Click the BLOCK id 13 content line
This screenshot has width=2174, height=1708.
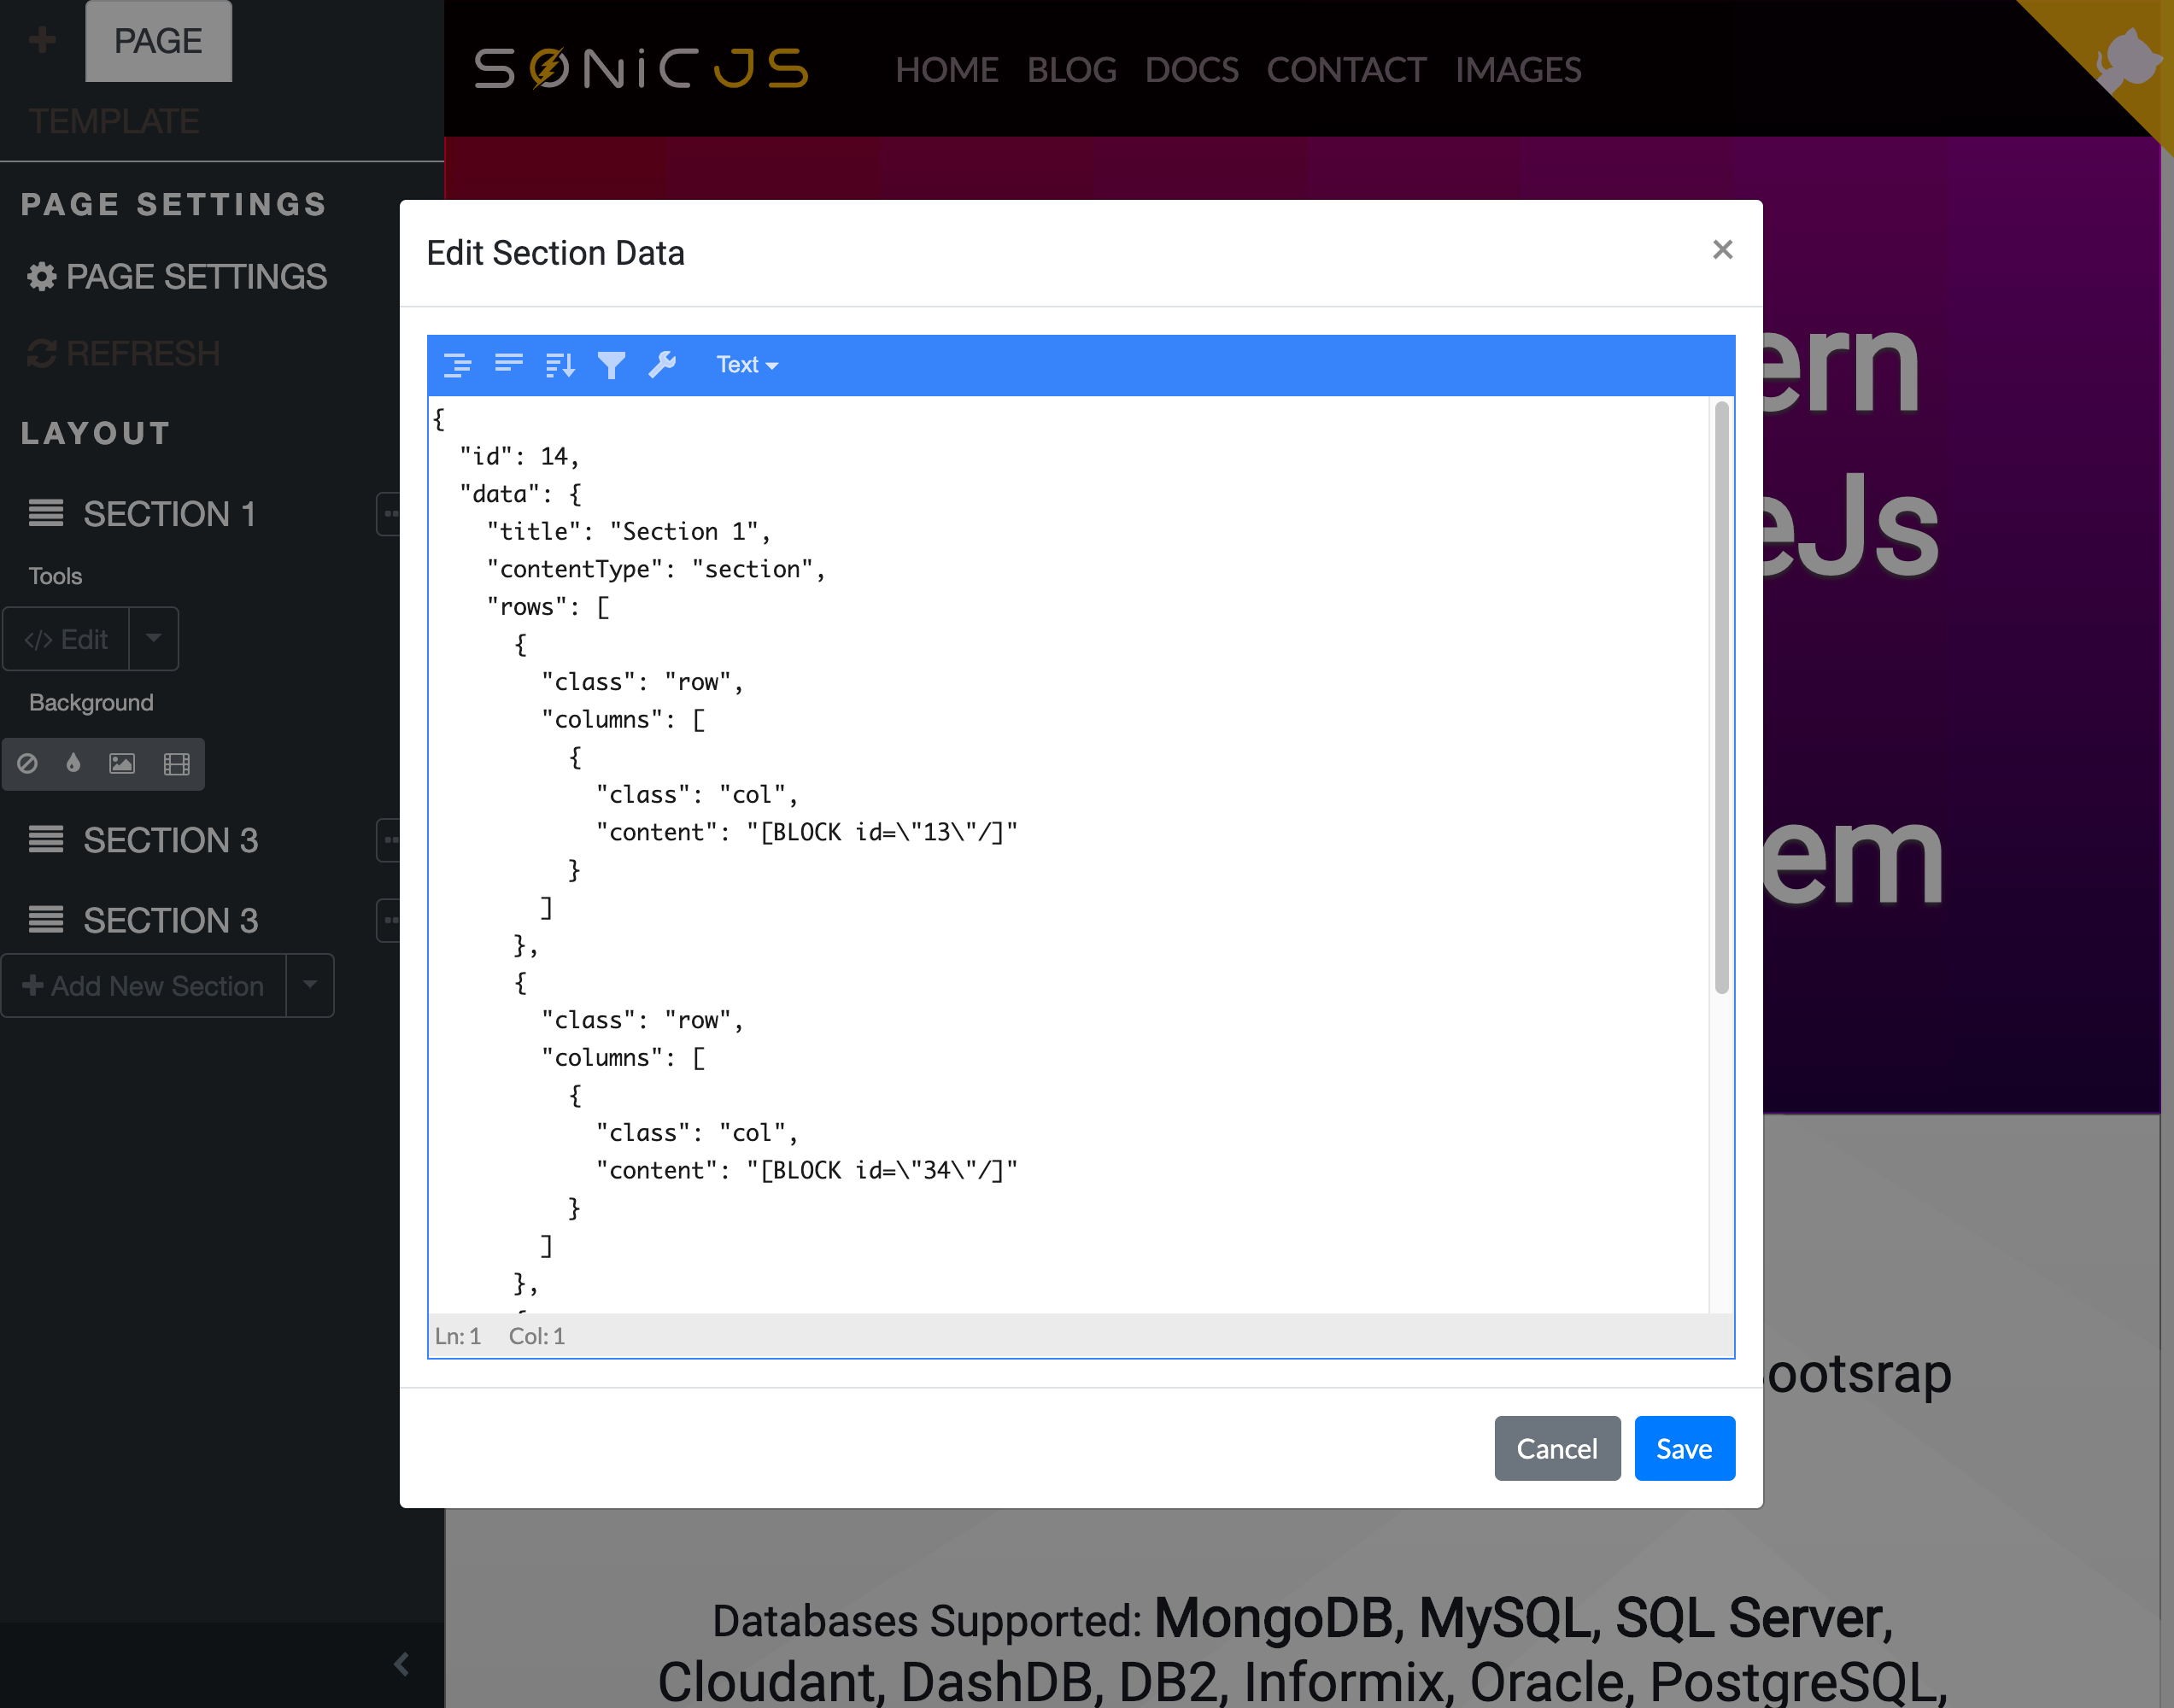coord(807,832)
